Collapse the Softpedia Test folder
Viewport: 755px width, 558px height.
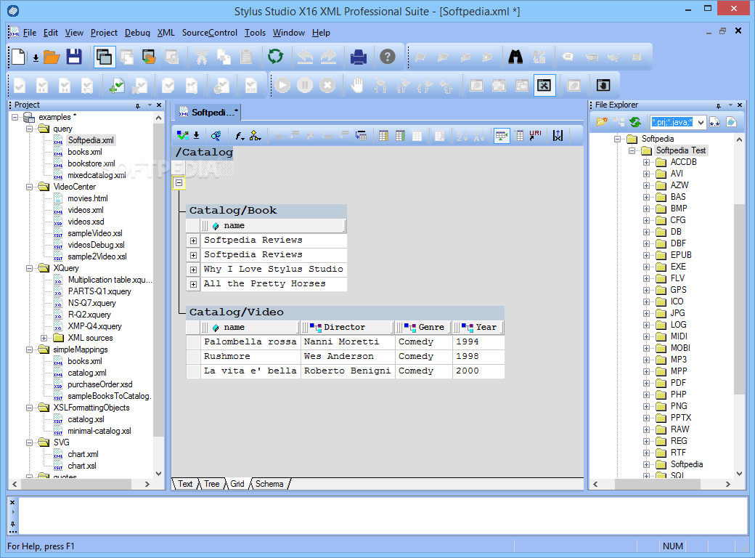click(632, 151)
